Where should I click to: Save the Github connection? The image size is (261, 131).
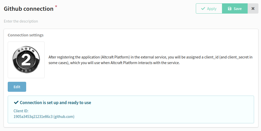point(235,8)
